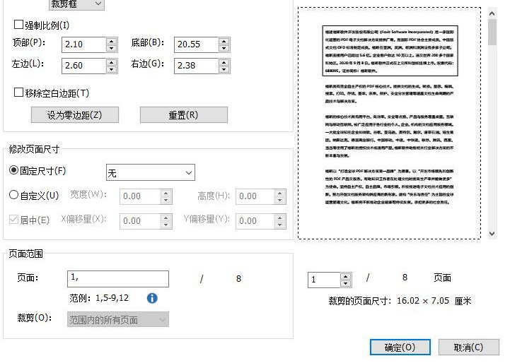Click the 重置 reset button
This screenshot has width=510, height=363.
coord(183,115)
